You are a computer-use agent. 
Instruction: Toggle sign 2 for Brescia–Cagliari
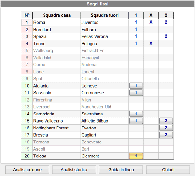tap(166, 135)
